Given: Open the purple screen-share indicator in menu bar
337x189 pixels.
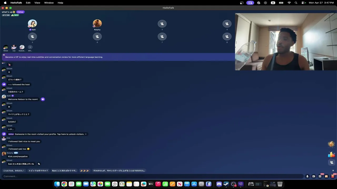Looking at the screenshot, I should pos(250,3).
